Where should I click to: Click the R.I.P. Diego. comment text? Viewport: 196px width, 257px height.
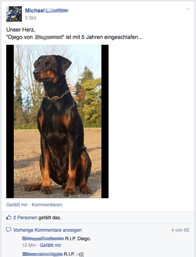click(78, 239)
